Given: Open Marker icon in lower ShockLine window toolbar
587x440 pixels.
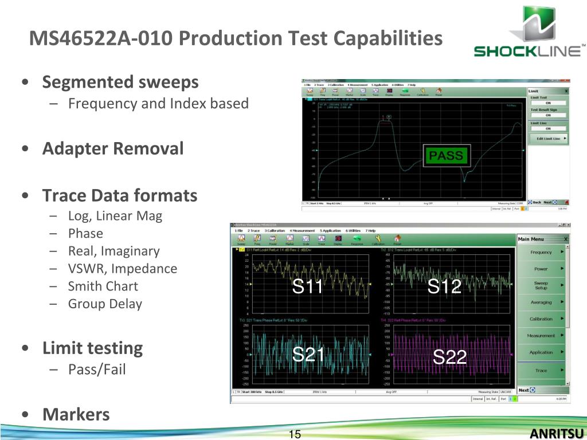Looking at the screenshot, I should pyautogui.click(x=289, y=239).
